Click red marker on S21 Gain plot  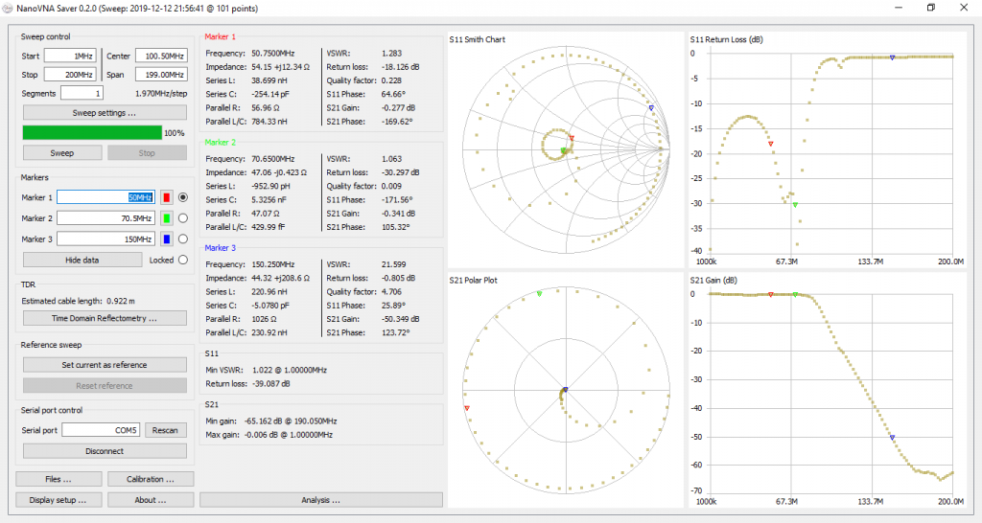coord(770,294)
